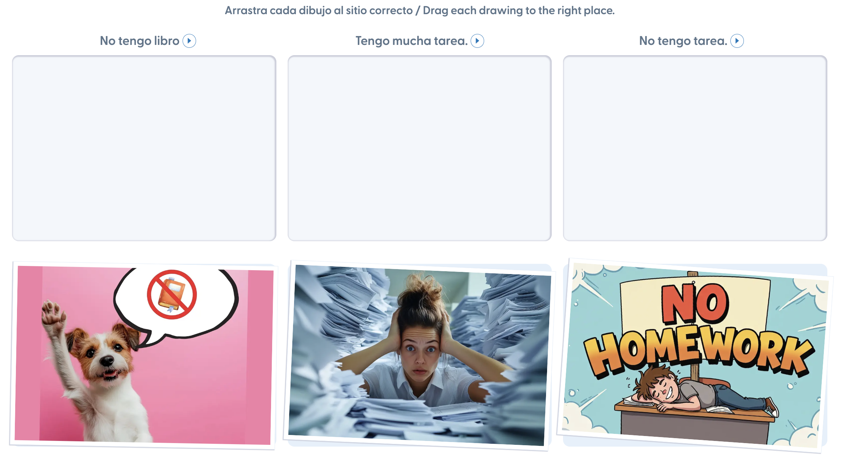Image resolution: width=844 pixels, height=465 pixels.
Task: Click the "No tengo libro" label text
Action: [140, 41]
